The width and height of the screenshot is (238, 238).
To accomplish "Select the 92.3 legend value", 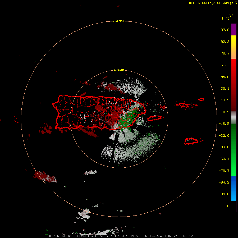I will tap(225, 42).
